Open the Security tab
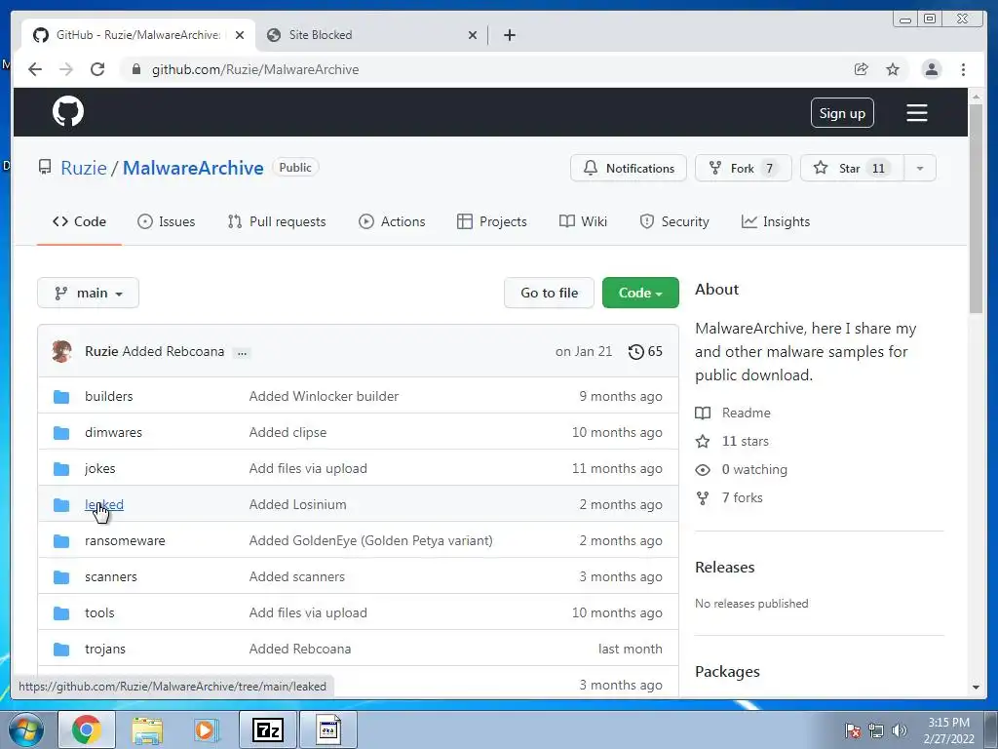The width and height of the screenshot is (998, 749). point(674,221)
